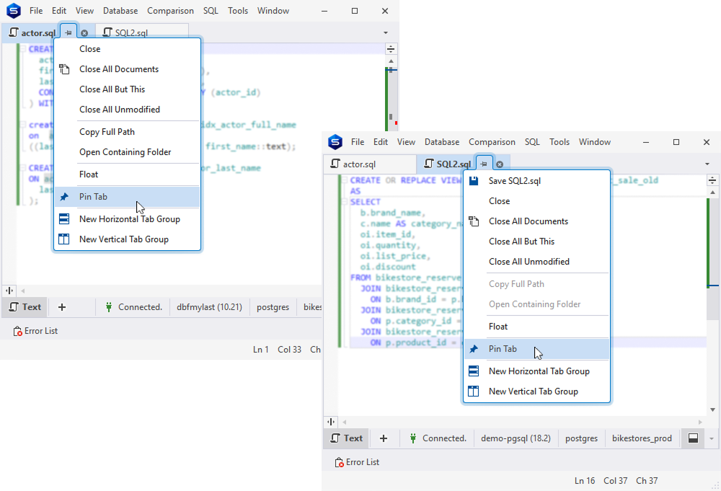Screen dimensions: 721x491
Task: Open Error List in right window
Action: click(x=358, y=462)
